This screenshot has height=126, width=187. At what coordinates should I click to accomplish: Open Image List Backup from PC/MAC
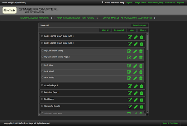click(x=76, y=18)
